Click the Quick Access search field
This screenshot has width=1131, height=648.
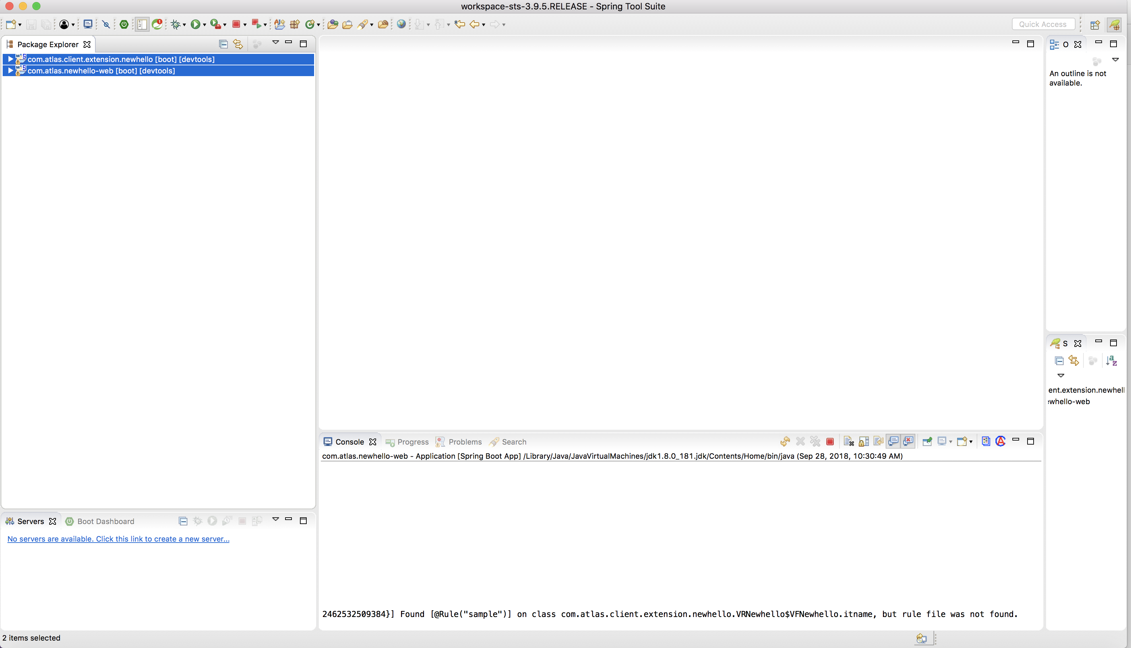point(1043,24)
